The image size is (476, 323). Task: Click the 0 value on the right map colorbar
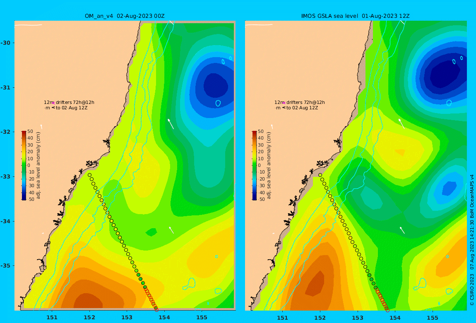(x=259, y=166)
